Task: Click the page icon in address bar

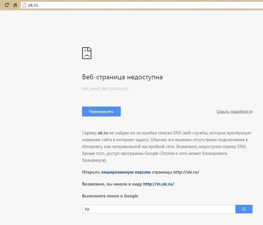Action: tap(24, 5)
